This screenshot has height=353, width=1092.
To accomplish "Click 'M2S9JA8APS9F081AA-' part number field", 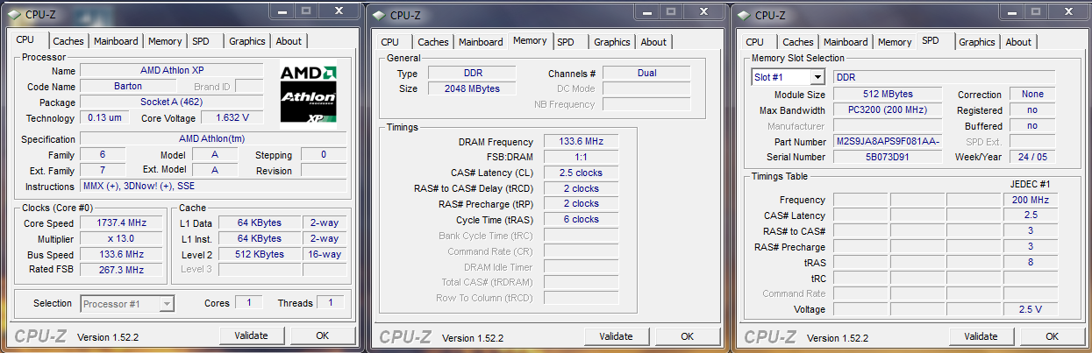I will 888,141.
